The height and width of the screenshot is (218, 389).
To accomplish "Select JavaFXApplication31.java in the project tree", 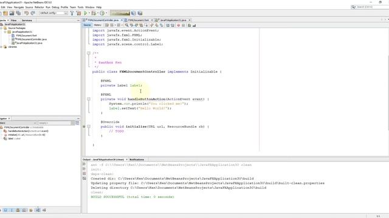I will coord(29,43).
